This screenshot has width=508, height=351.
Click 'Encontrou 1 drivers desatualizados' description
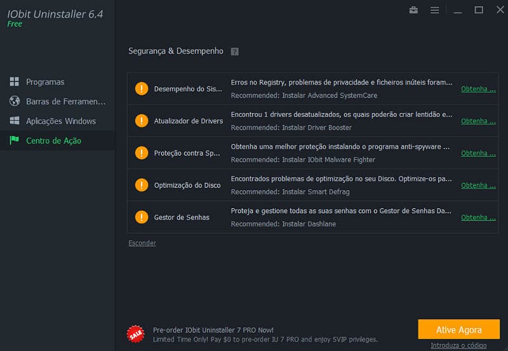pyautogui.click(x=342, y=114)
